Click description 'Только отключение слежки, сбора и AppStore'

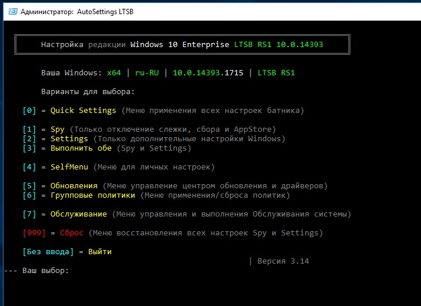(x=173, y=129)
